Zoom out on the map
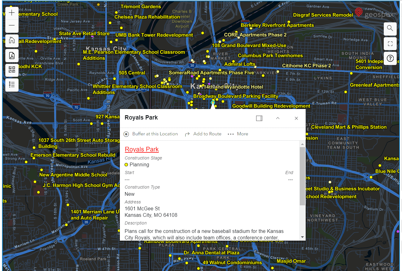The image size is (402, 271). point(12,26)
